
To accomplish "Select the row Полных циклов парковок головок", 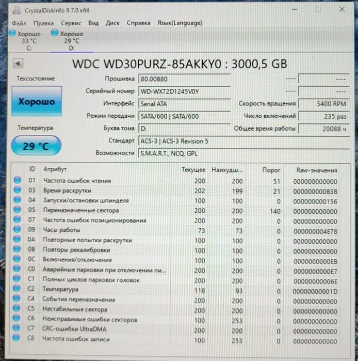I will (176, 280).
